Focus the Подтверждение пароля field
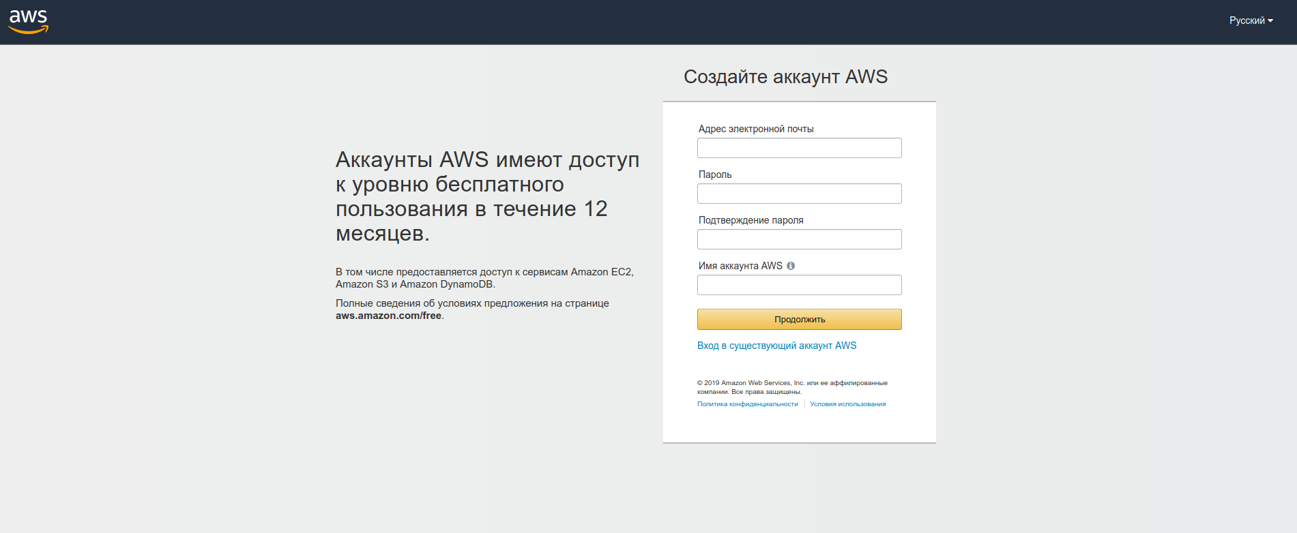Image resolution: width=1297 pixels, height=533 pixels. point(799,239)
